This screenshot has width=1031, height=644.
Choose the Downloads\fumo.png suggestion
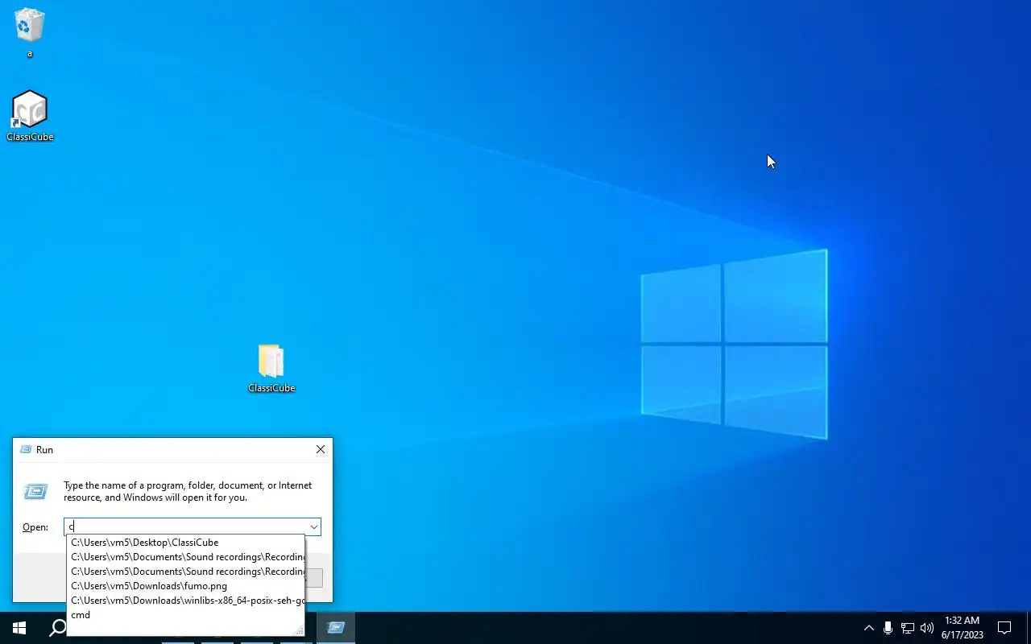pyautogui.click(x=185, y=586)
